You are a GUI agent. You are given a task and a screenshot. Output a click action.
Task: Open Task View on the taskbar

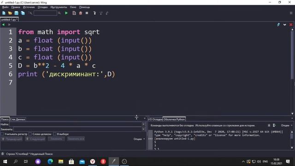pos(26,161)
